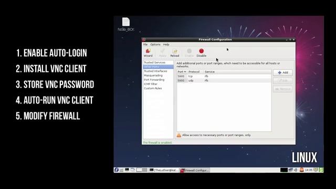Click the 'The firewall is enabled' status text
Screen dimensions: 336x189
click(x=157, y=142)
